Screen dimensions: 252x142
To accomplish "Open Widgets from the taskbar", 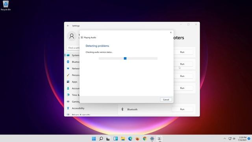I will [115, 138].
